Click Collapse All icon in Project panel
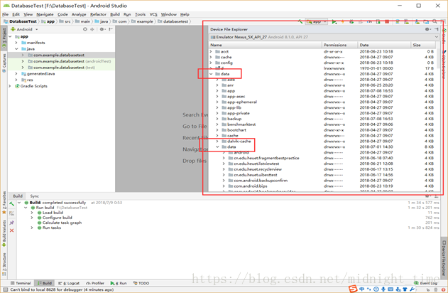 click(92, 29)
